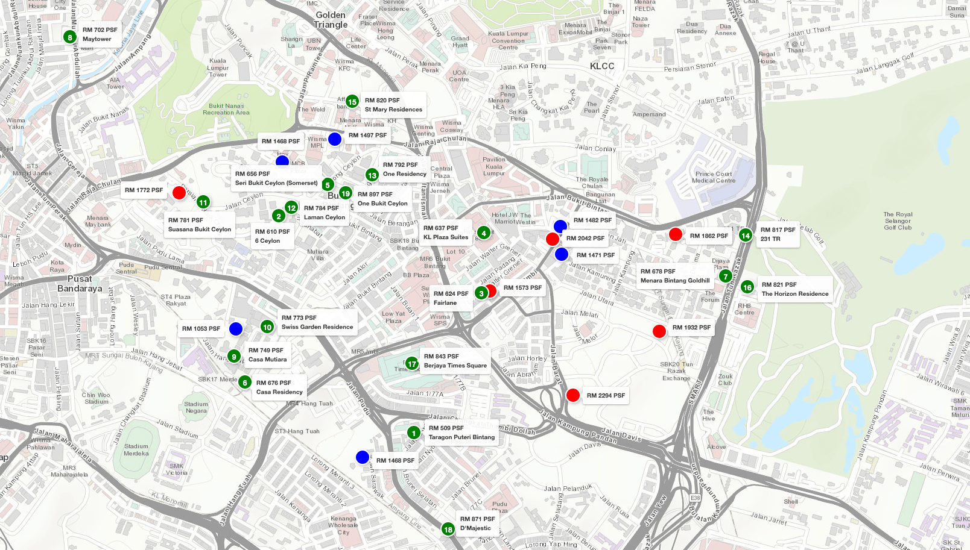Click green marker 19 One Bukit Ceylon
970x550 pixels.
click(x=346, y=193)
